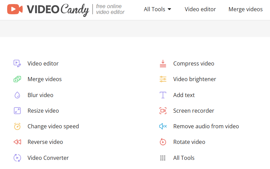This screenshot has width=270, height=169.
Task: Open the Video brightener link
Action: click(x=194, y=79)
